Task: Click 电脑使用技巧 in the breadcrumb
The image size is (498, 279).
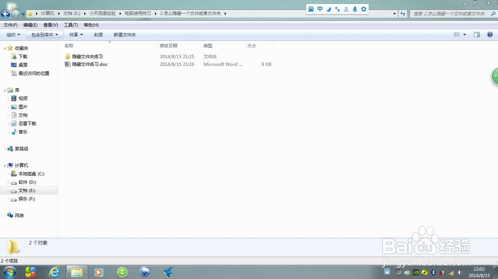Action: tap(137, 13)
